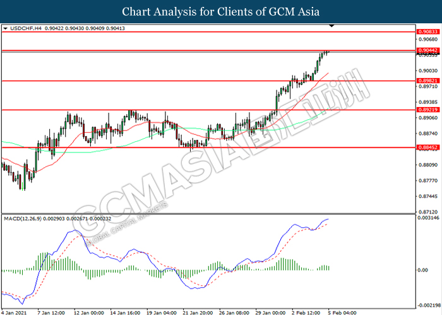This screenshot has width=442, height=315.
Task: Click the 4 Jan 2021 date label
Action: coord(13,312)
